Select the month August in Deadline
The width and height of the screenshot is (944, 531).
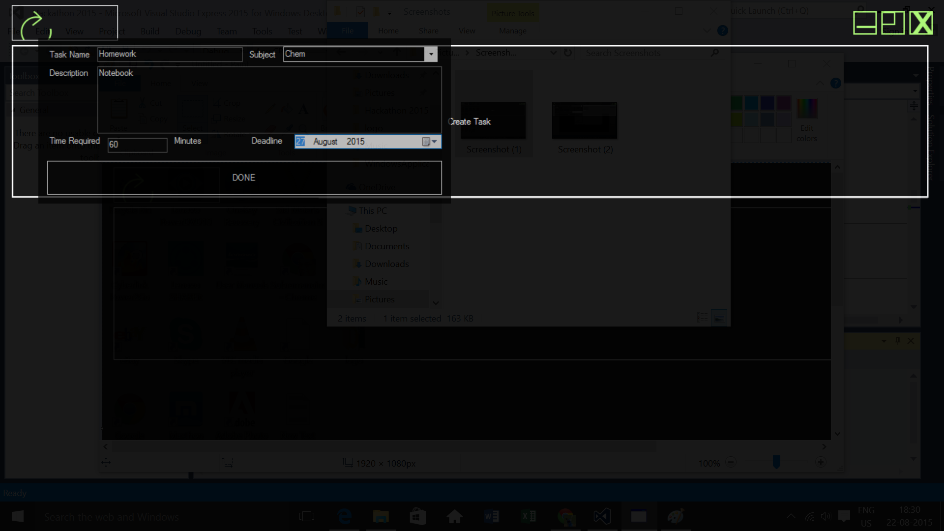[x=325, y=142]
